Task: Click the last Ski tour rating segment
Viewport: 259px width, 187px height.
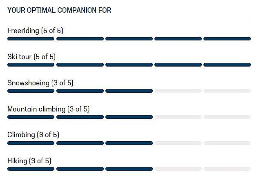Action: coord(227,65)
